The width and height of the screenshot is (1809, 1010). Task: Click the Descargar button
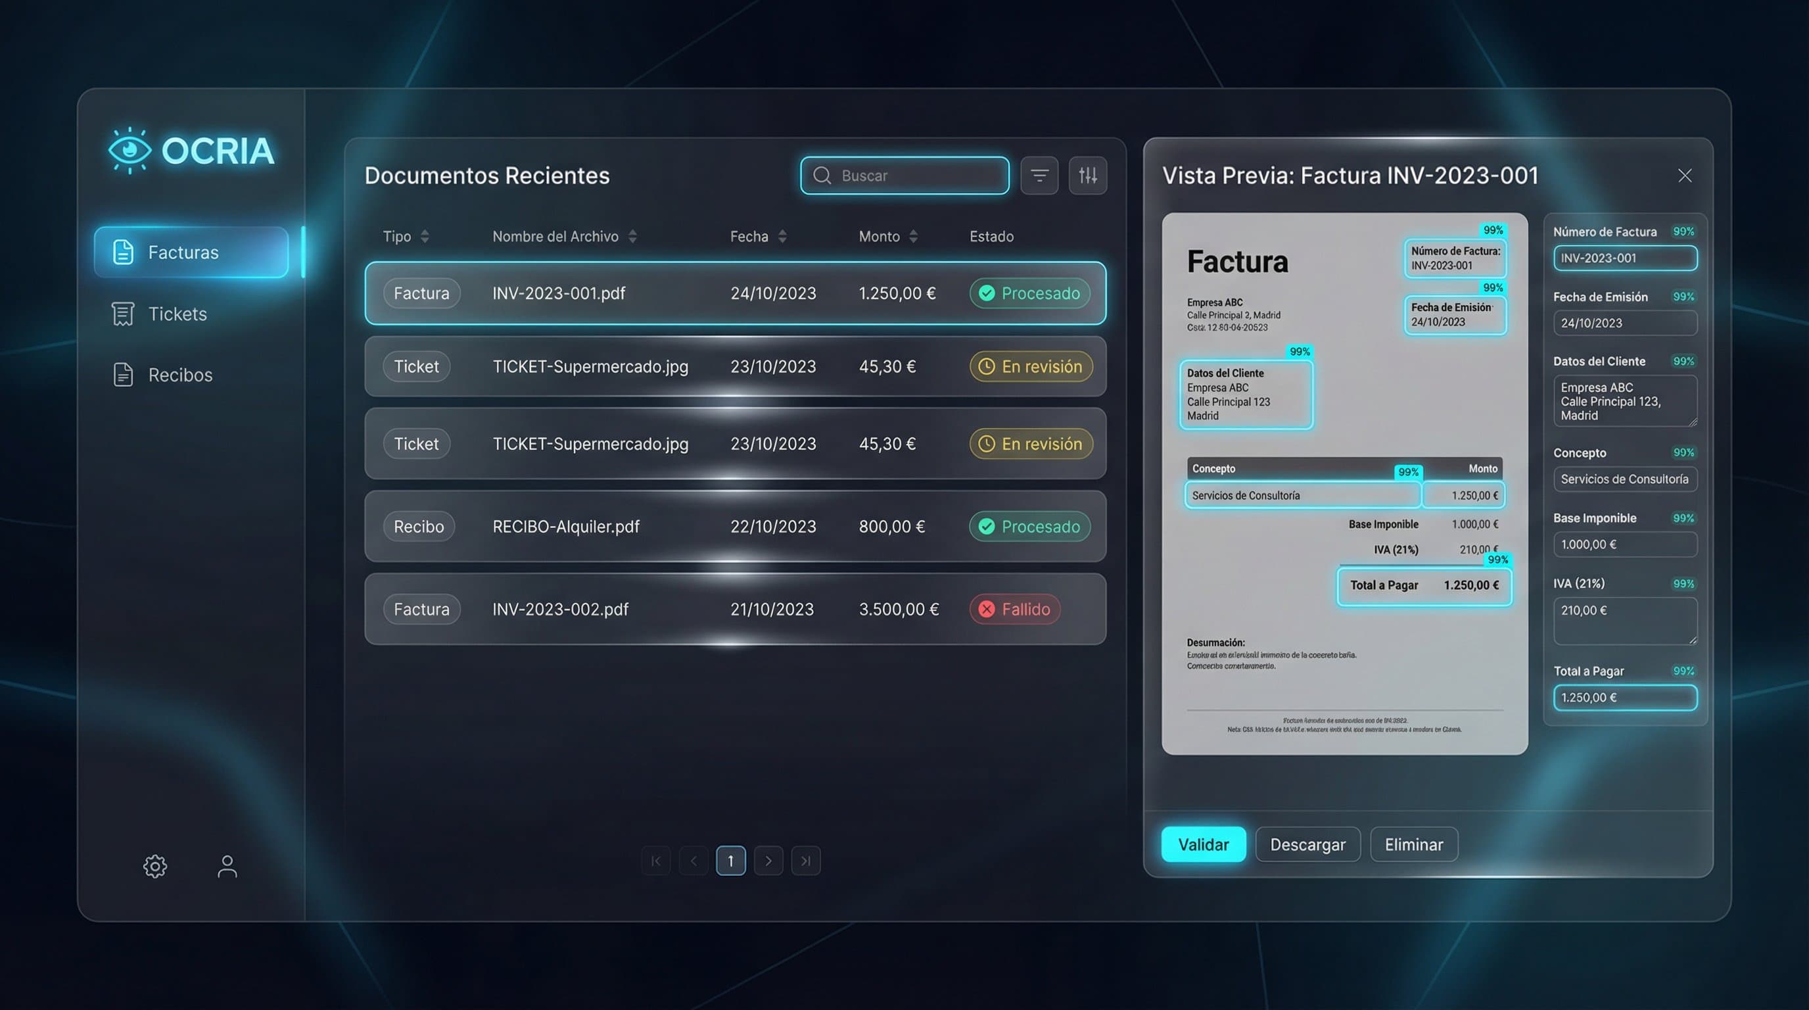[1307, 844]
